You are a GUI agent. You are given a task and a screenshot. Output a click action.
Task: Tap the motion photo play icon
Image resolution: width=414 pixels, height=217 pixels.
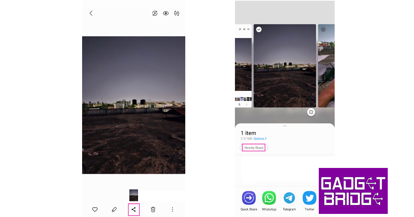tap(155, 13)
